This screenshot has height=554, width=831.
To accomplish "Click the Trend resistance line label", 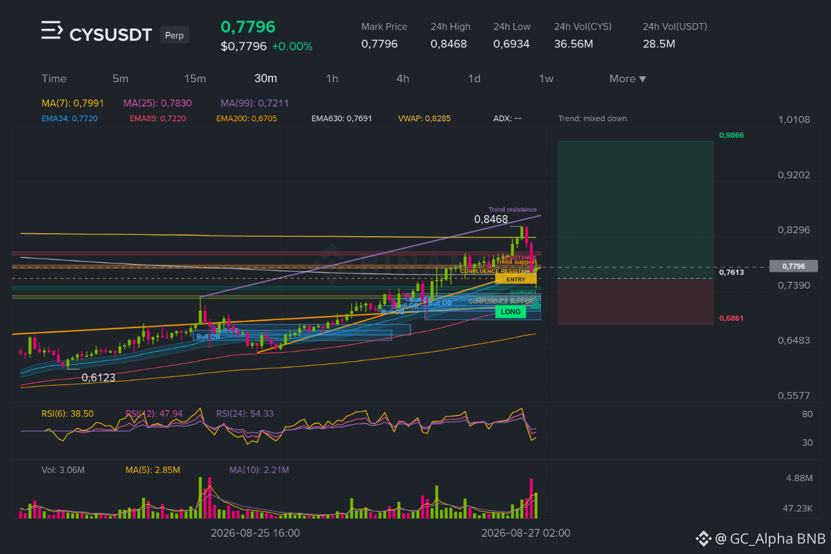I will point(513,210).
